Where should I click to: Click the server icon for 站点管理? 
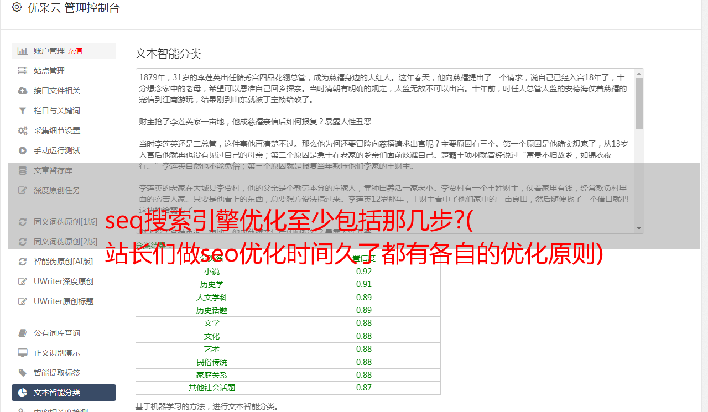coord(23,71)
